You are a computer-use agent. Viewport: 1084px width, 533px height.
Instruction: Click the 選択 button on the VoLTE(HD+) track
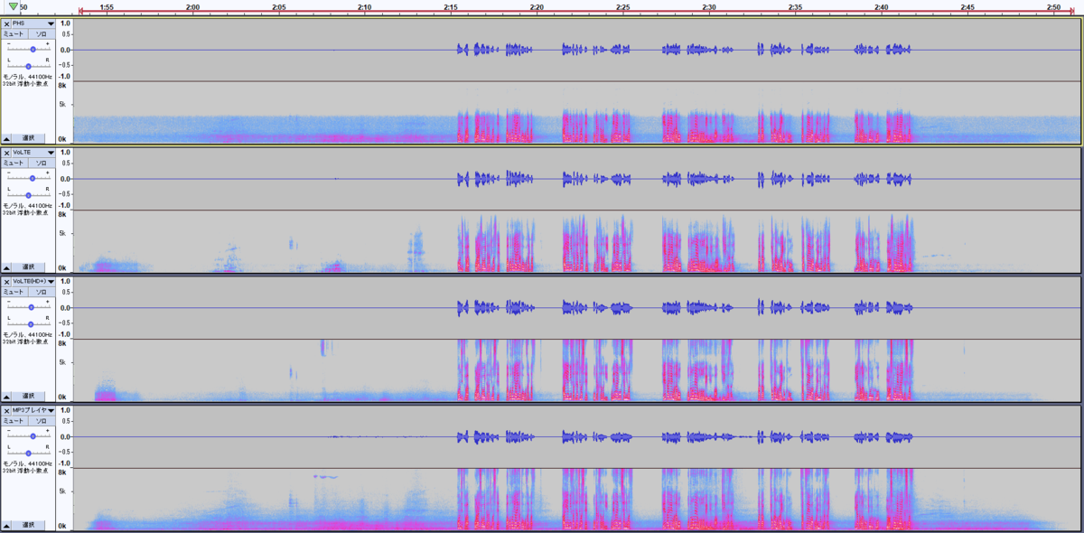[29, 397]
